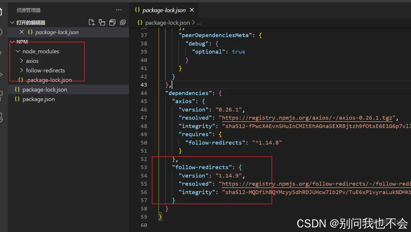Select the follow-redirects folder in the tree
411x232 pixels.
pos(45,70)
